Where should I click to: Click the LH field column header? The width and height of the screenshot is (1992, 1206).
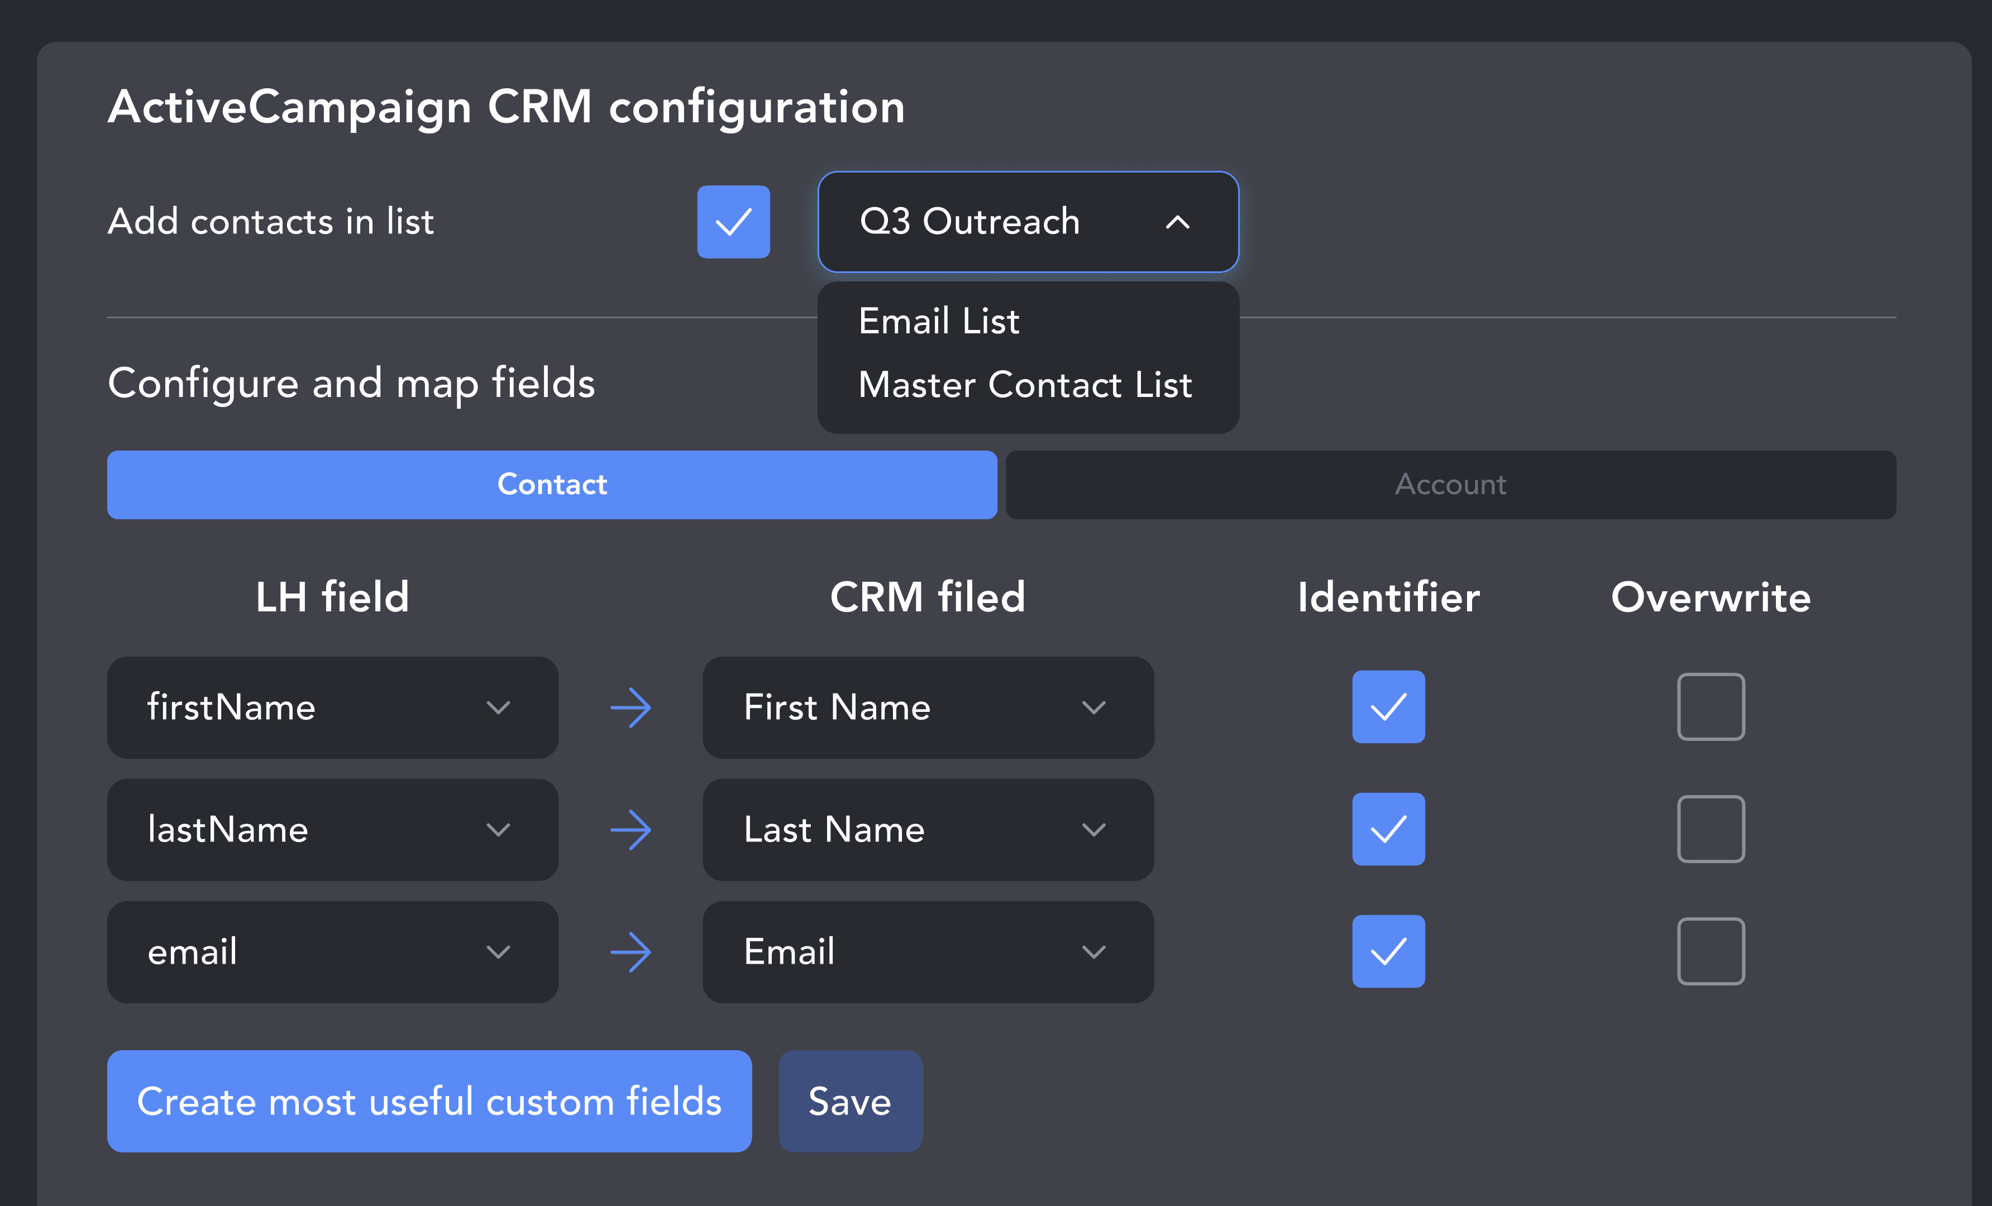(332, 597)
